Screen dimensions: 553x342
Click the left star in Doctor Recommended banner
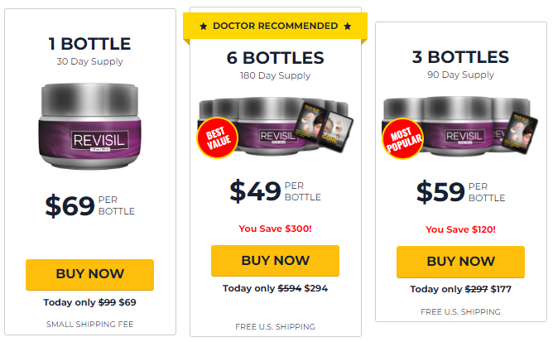(x=204, y=26)
